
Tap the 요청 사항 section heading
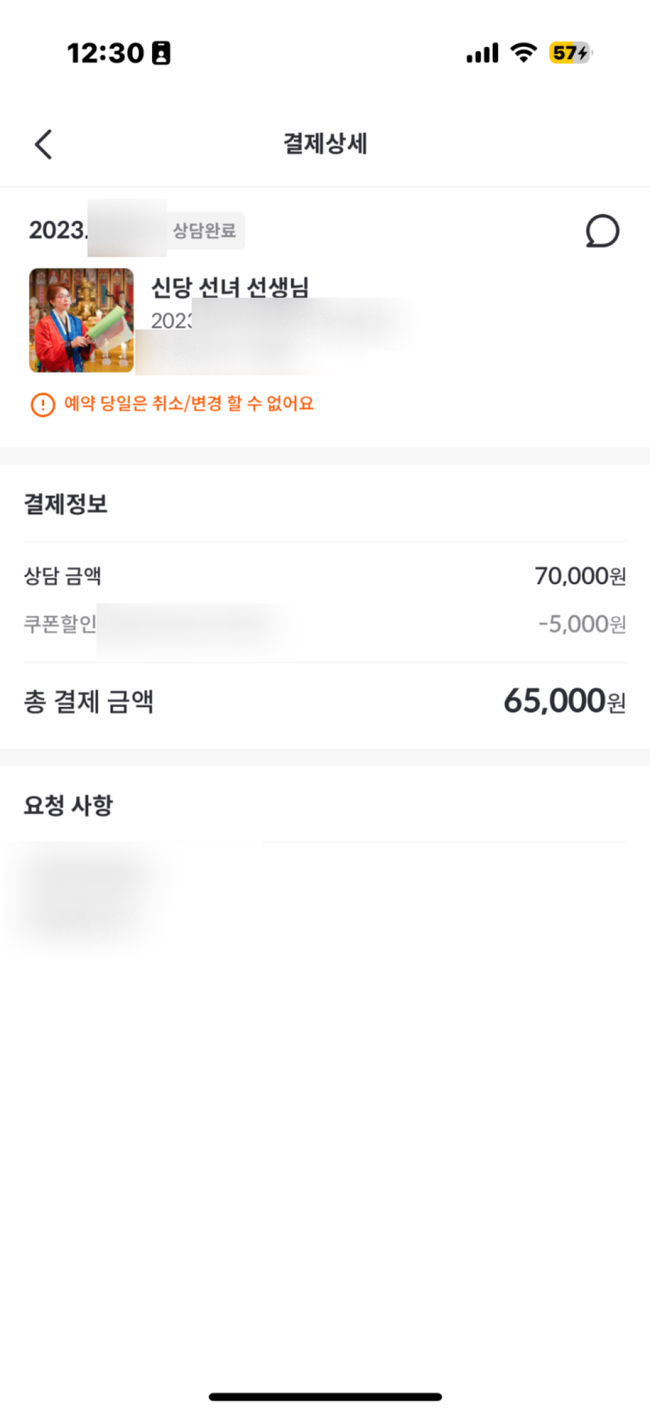(x=68, y=805)
